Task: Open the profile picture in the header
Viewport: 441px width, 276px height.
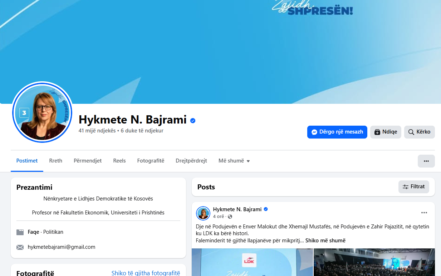Action: [42, 112]
